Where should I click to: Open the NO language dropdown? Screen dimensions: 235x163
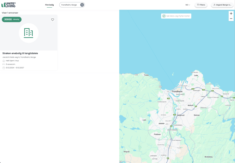(188, 5)
